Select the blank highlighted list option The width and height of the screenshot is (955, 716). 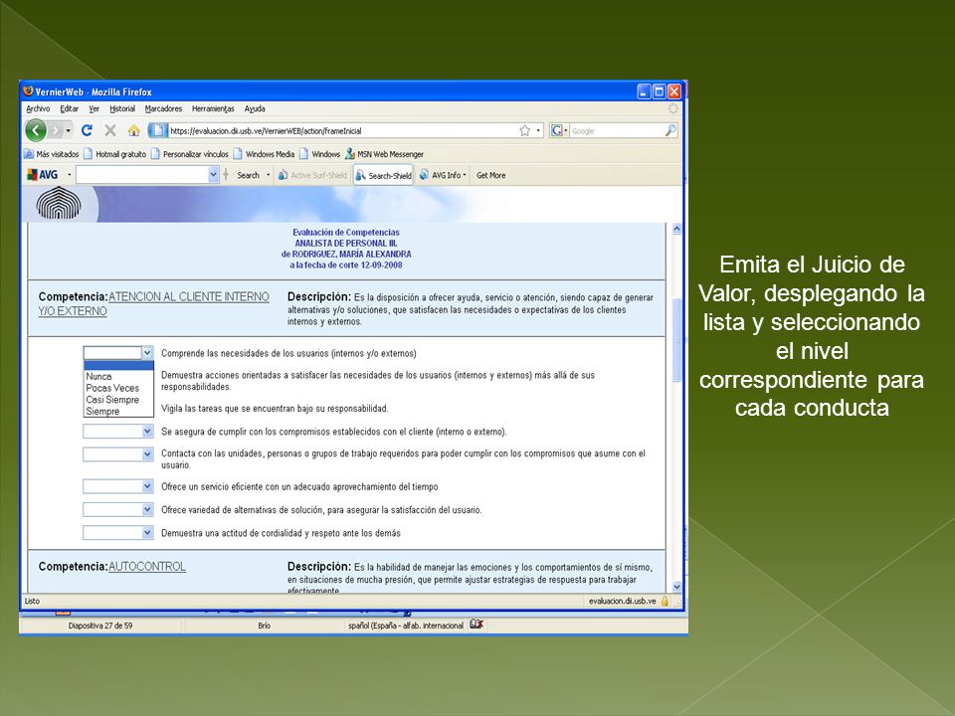118,365
